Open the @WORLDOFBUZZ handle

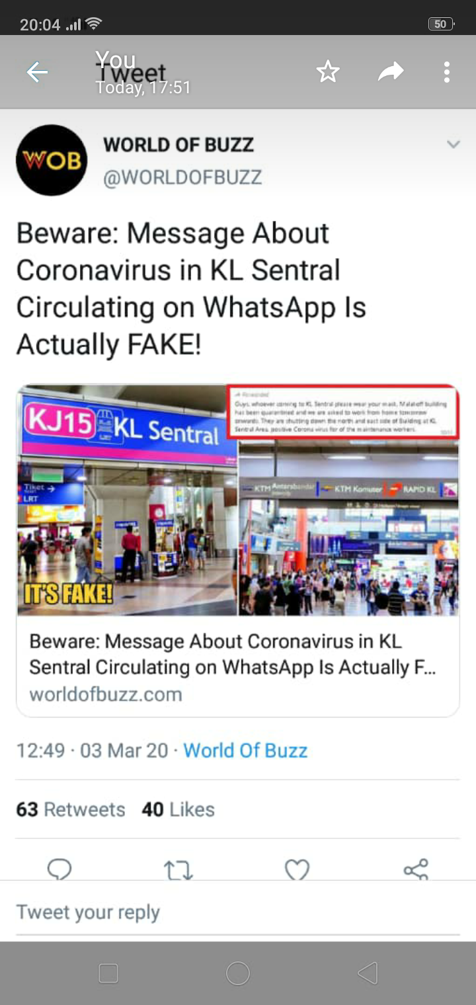[x=182, y=177]
